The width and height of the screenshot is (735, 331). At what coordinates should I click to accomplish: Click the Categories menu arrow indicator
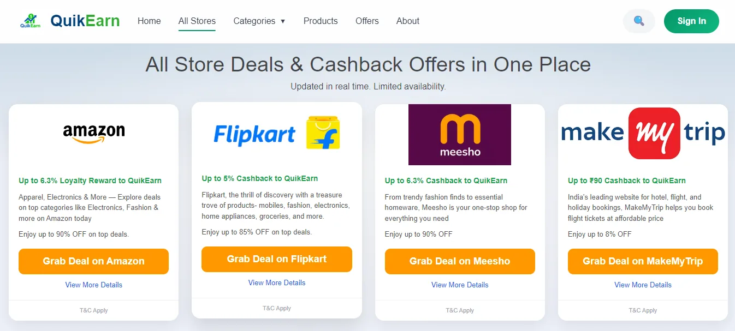point(283,21)
